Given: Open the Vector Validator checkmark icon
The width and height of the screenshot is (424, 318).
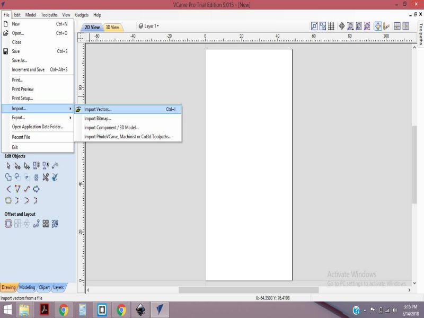Looking at the screenshot, I should [55, 177].
